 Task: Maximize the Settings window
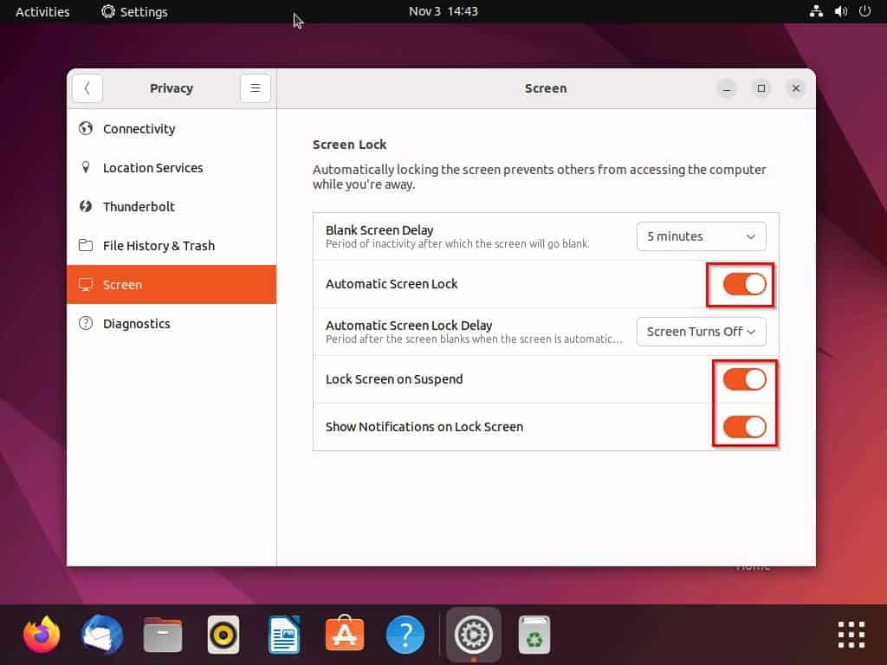point(761,88)
